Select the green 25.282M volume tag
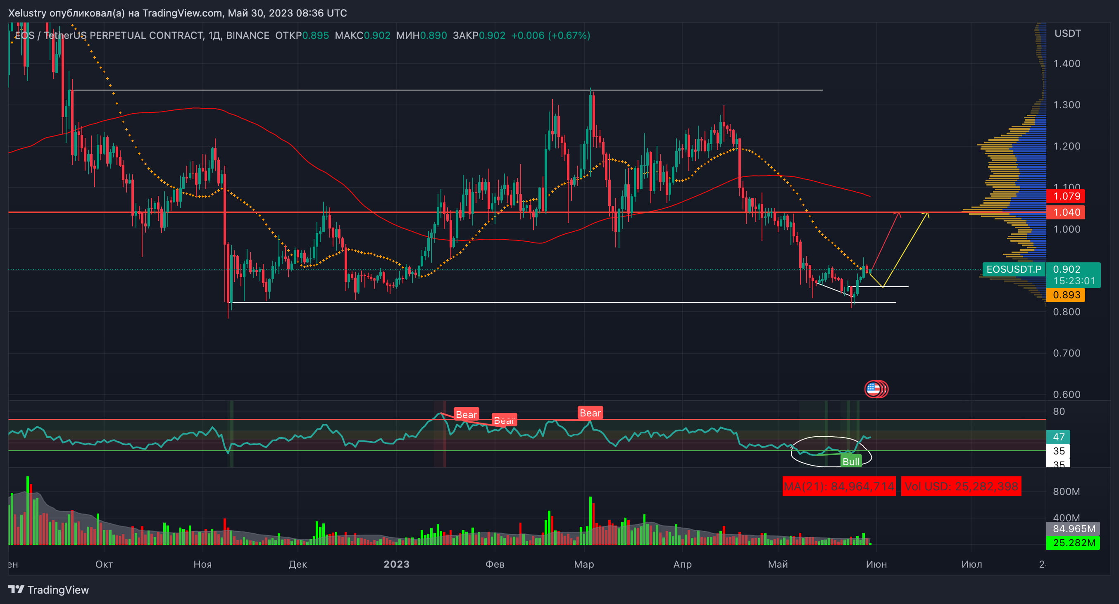 click(x=1073, y=543)
